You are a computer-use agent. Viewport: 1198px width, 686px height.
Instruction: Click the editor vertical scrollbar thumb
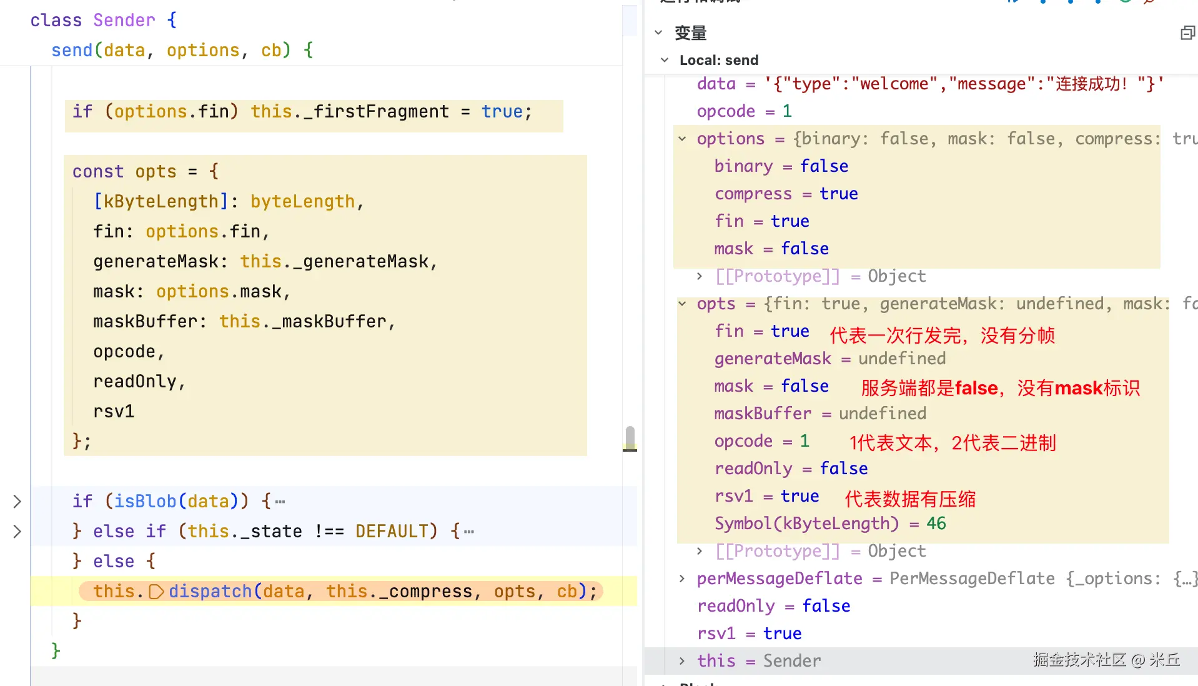coord(630,437)
